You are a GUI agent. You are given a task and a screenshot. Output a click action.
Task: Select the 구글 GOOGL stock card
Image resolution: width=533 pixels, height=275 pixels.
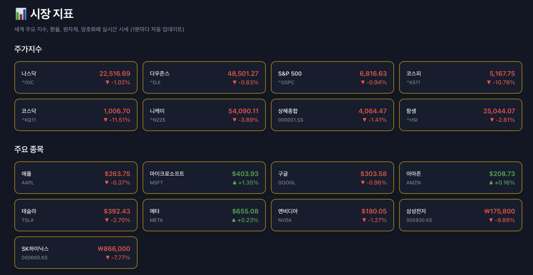click(332, 178)
